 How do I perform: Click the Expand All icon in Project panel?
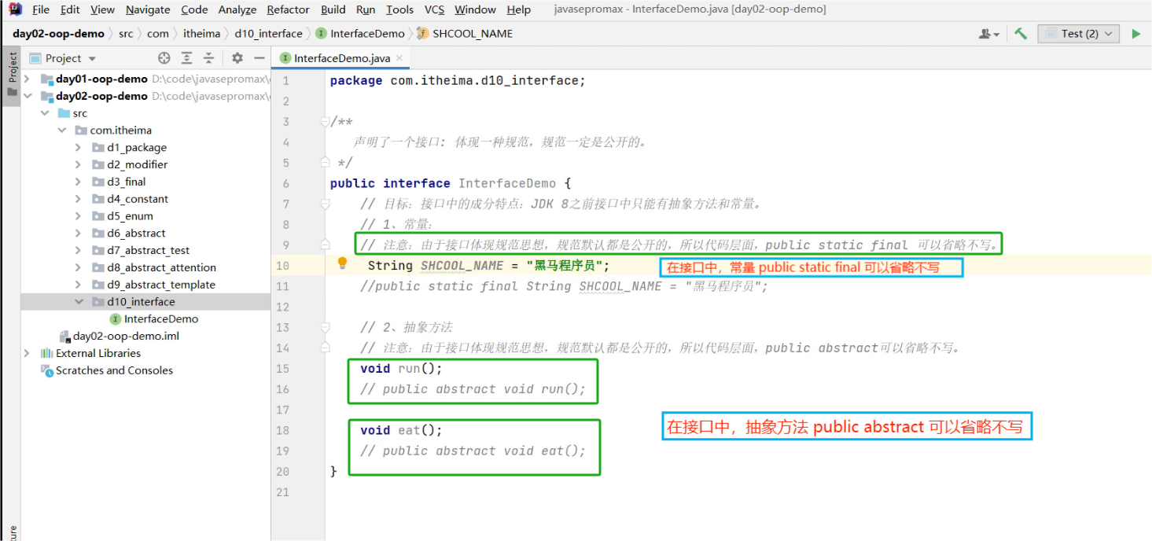pyautogui.click(x=186, y=58)
